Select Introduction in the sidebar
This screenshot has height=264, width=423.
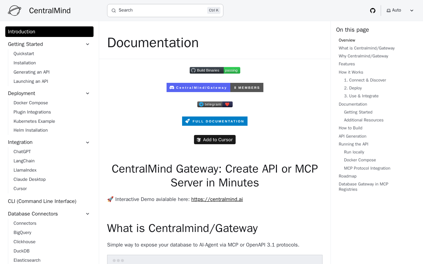tap(49, 32)
